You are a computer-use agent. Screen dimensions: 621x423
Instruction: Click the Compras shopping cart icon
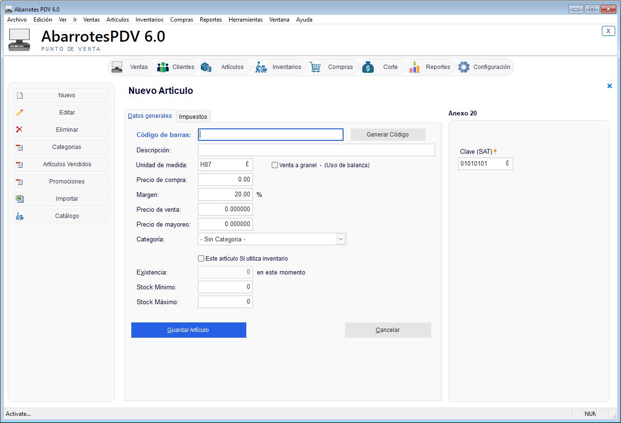[315, 67]
